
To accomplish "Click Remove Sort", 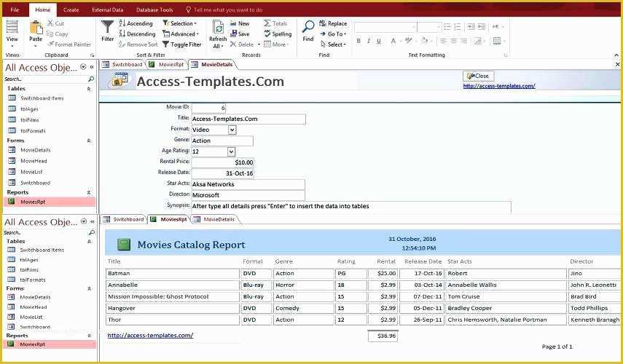I will [x=138, y=44].
